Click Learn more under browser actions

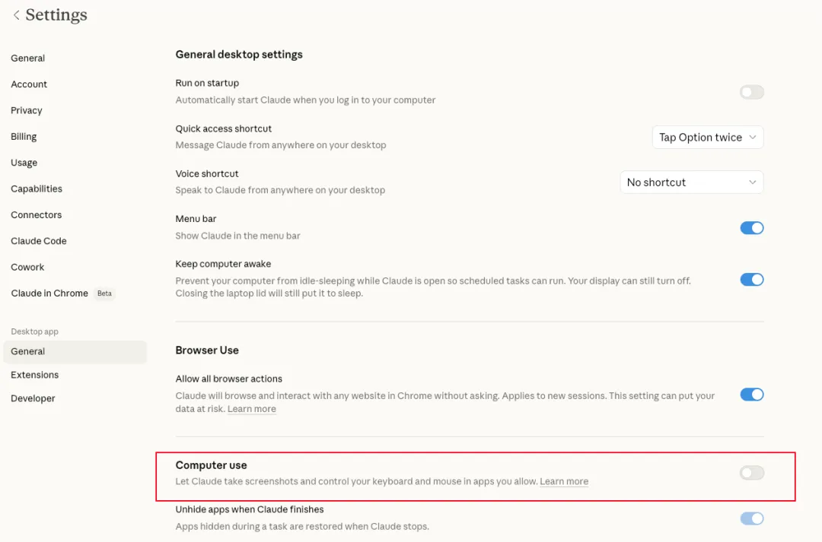tap(251, 409)
